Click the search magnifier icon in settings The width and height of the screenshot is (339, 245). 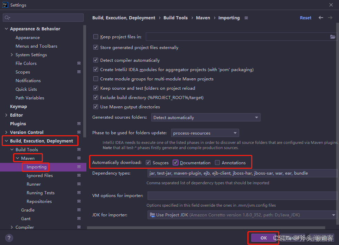7,18
